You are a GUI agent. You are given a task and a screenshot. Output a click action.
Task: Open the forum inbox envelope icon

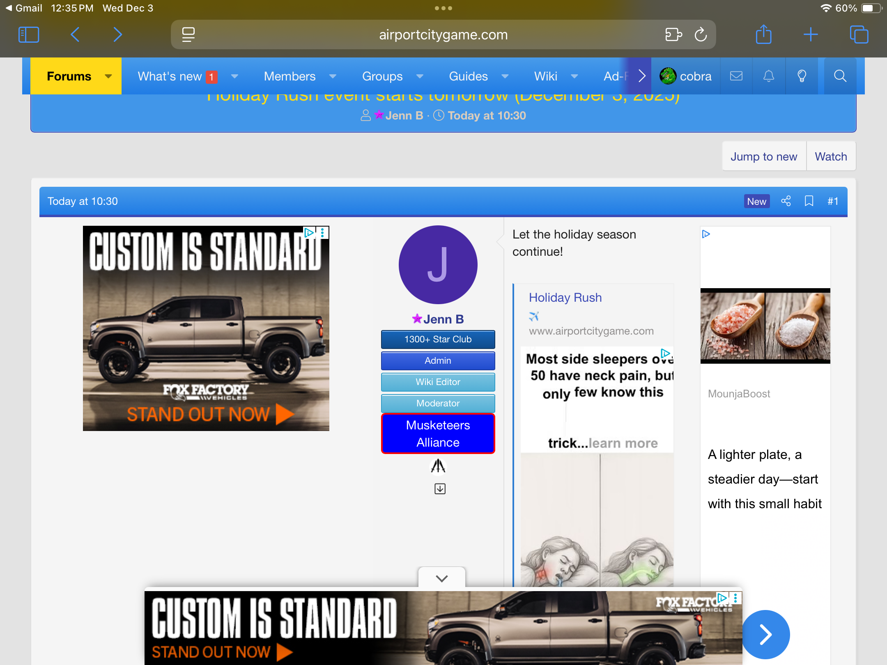736,76
